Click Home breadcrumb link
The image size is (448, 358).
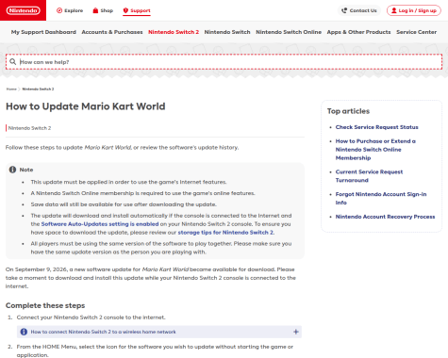11,89
